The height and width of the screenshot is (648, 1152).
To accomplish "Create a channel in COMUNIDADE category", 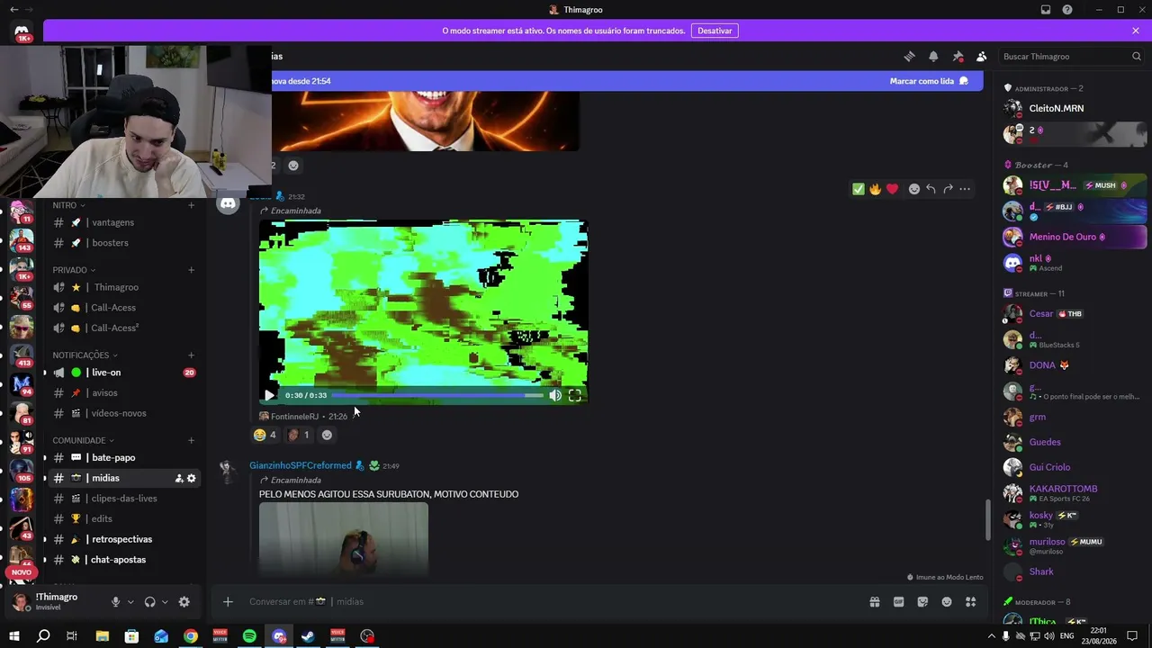I will [x=191, y=440].
